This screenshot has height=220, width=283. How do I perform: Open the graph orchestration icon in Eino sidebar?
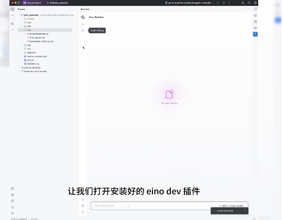pos(83,24)
